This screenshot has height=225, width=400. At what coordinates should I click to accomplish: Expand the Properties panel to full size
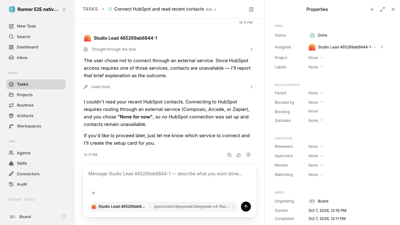(x=382, y=9)
